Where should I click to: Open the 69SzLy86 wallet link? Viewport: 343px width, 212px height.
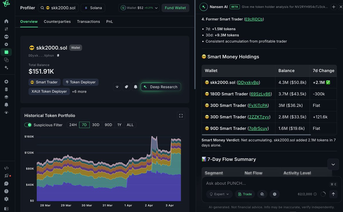(260, 94)
